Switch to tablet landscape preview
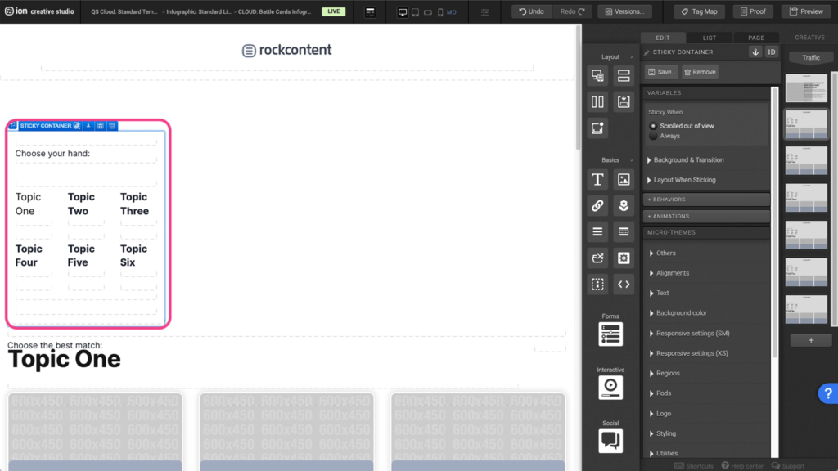 [428, 11]
